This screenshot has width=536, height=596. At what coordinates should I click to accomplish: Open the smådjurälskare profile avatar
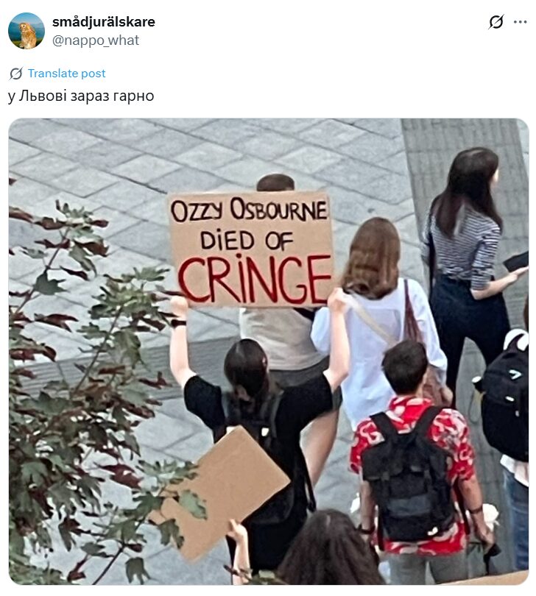[27, 31]
